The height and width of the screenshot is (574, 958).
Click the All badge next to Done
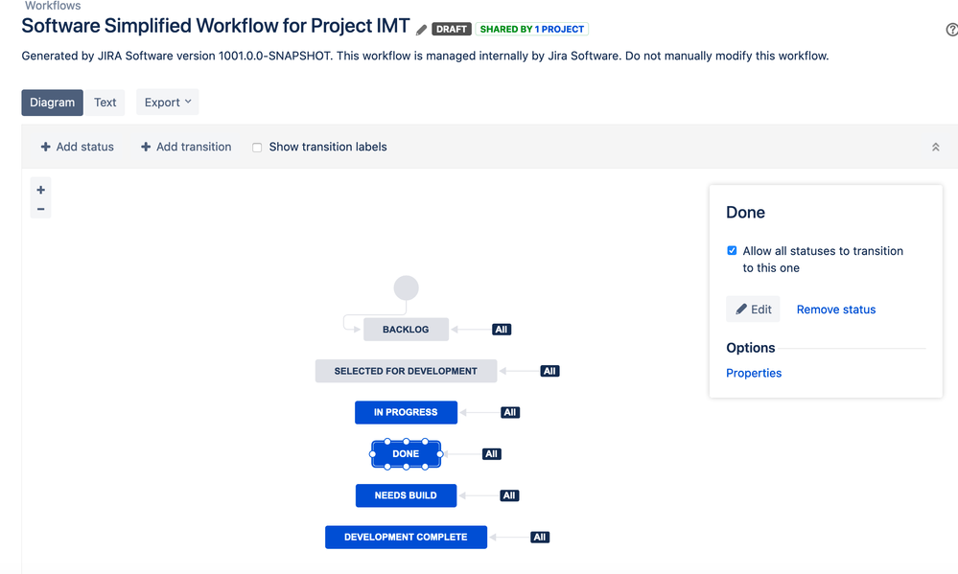point(491,453)
